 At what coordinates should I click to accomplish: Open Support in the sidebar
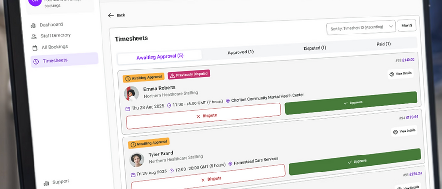coord(61,182)
